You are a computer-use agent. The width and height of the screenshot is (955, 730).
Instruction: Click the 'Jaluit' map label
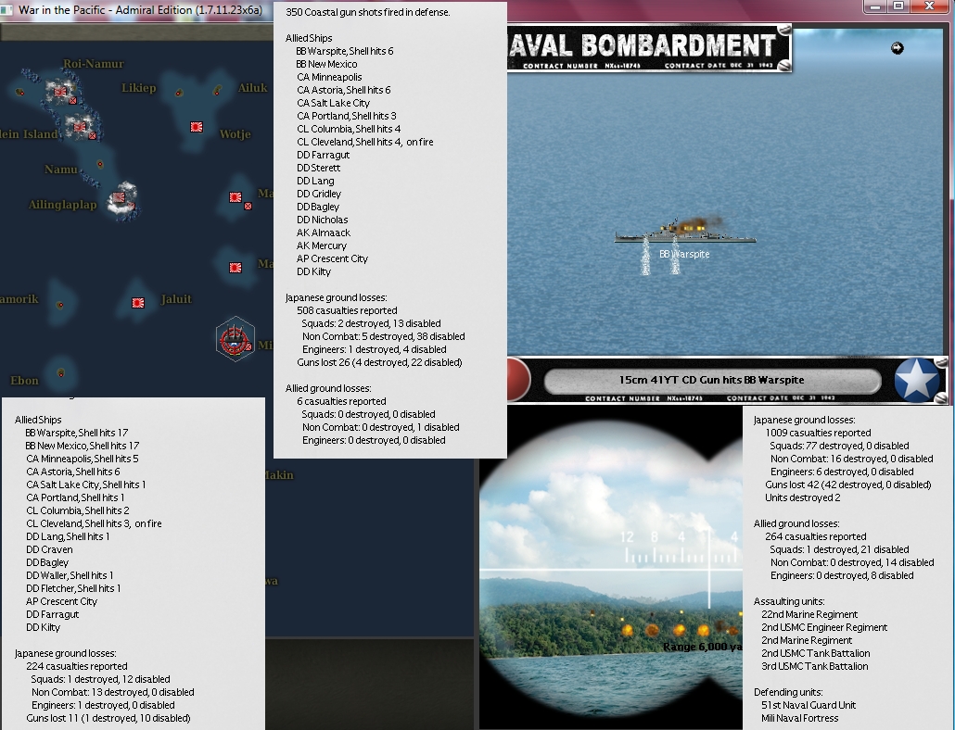pos(176,299)
